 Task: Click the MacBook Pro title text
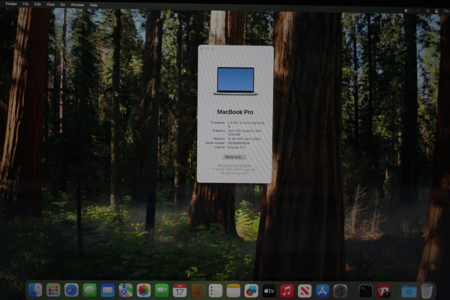pyautogui.click(x=235, y=112)
